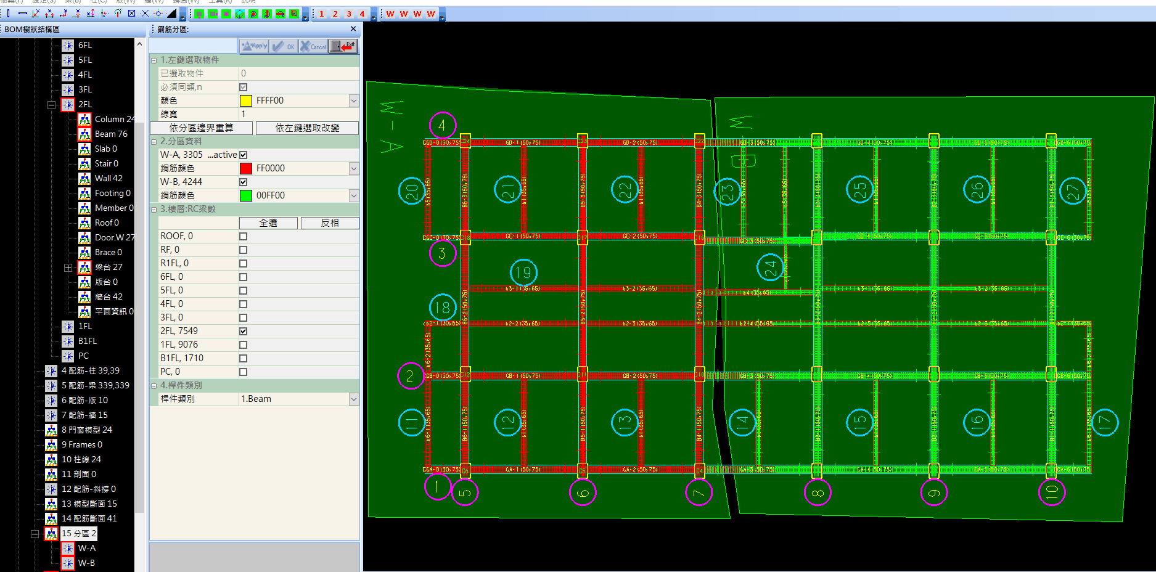Viewport: 1156px width, 572px height.
Task: Select the Slab 0 tree item
Action: pos(106,149)
